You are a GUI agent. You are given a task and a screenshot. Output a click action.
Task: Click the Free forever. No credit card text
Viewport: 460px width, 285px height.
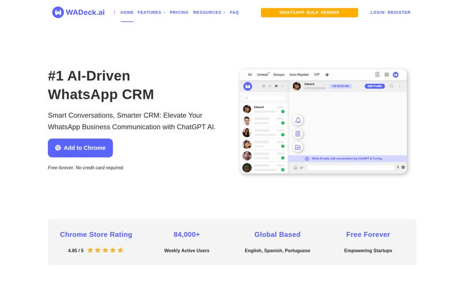(x=86, y=168)
